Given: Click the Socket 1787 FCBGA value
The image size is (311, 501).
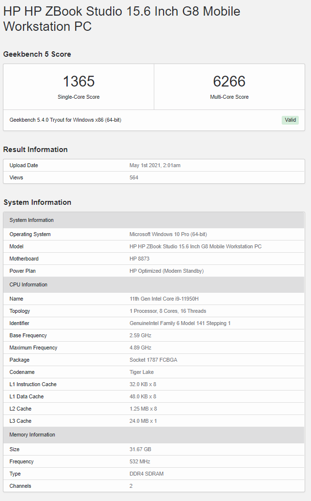Looking at the screenshot, I should tap(153, 360).
